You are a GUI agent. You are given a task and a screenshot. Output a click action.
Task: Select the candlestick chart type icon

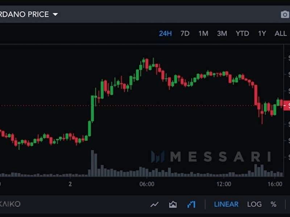pos(191,204)
